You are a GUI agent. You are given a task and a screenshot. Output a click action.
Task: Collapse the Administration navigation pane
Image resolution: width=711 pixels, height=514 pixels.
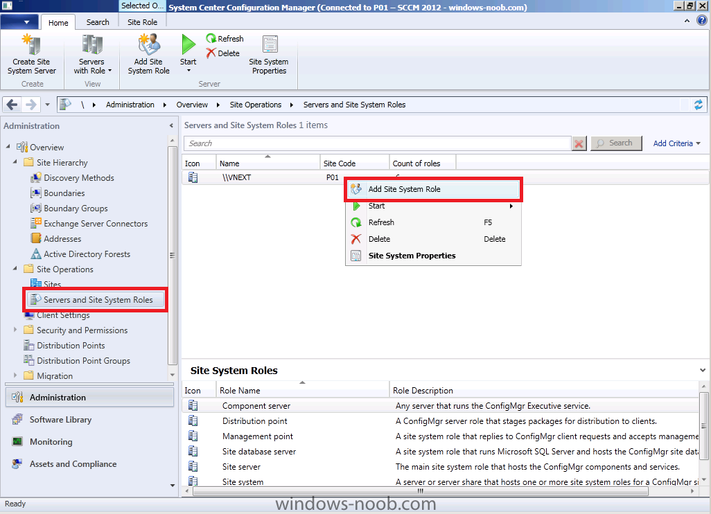click(x=171, y=125)
